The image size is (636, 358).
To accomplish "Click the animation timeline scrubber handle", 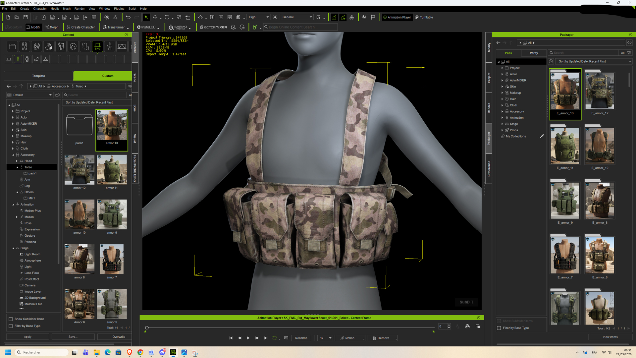I will click(x=147, y=328).
